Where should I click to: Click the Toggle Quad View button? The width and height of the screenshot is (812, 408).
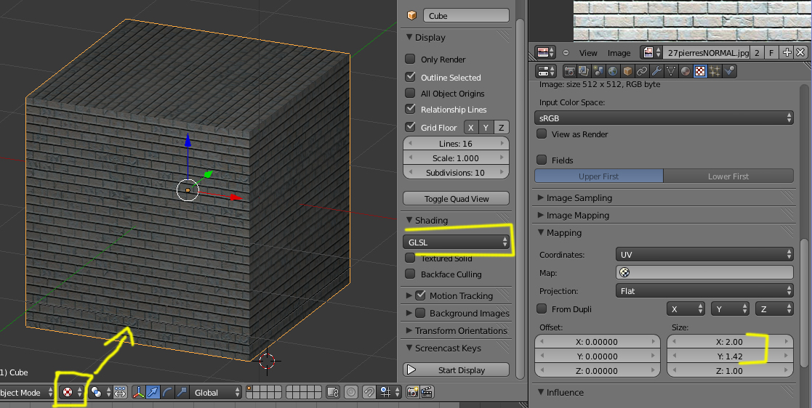pos(456,199)
